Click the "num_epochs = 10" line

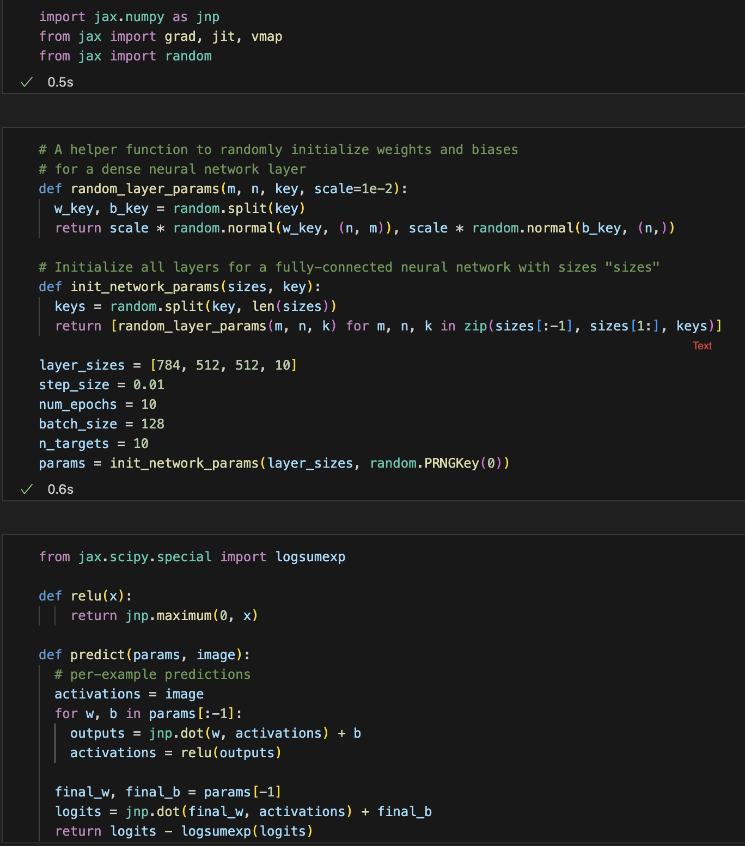[x=97, y=404]
